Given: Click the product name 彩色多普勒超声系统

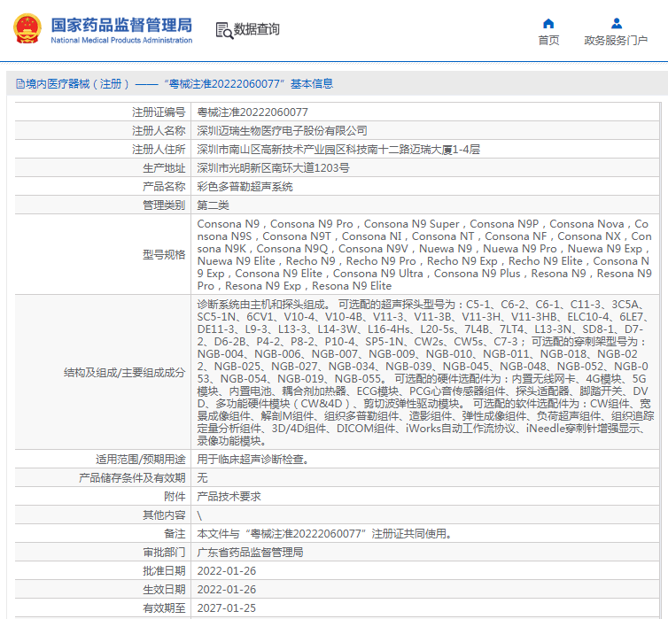Looking at the screenshot, I should (x=245, y=187).
